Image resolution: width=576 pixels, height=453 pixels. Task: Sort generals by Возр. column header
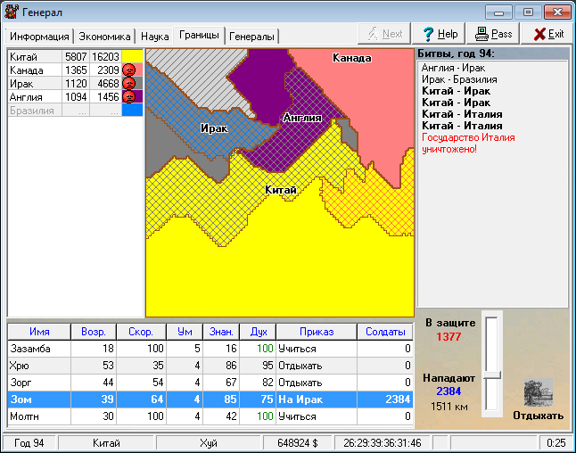(x=94, y=332)
